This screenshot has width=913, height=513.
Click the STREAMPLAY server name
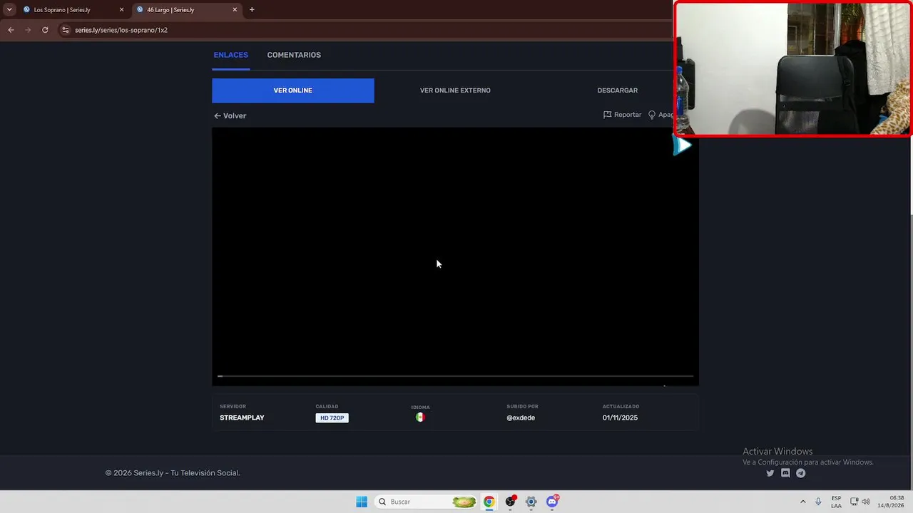click(x=242, y=418)
